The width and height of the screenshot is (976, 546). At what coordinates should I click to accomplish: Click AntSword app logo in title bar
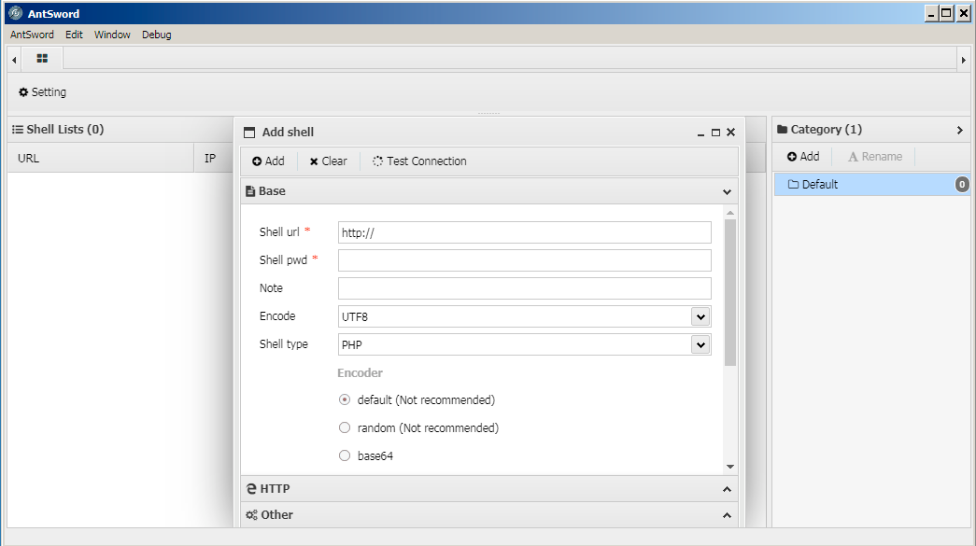[16, 13]
